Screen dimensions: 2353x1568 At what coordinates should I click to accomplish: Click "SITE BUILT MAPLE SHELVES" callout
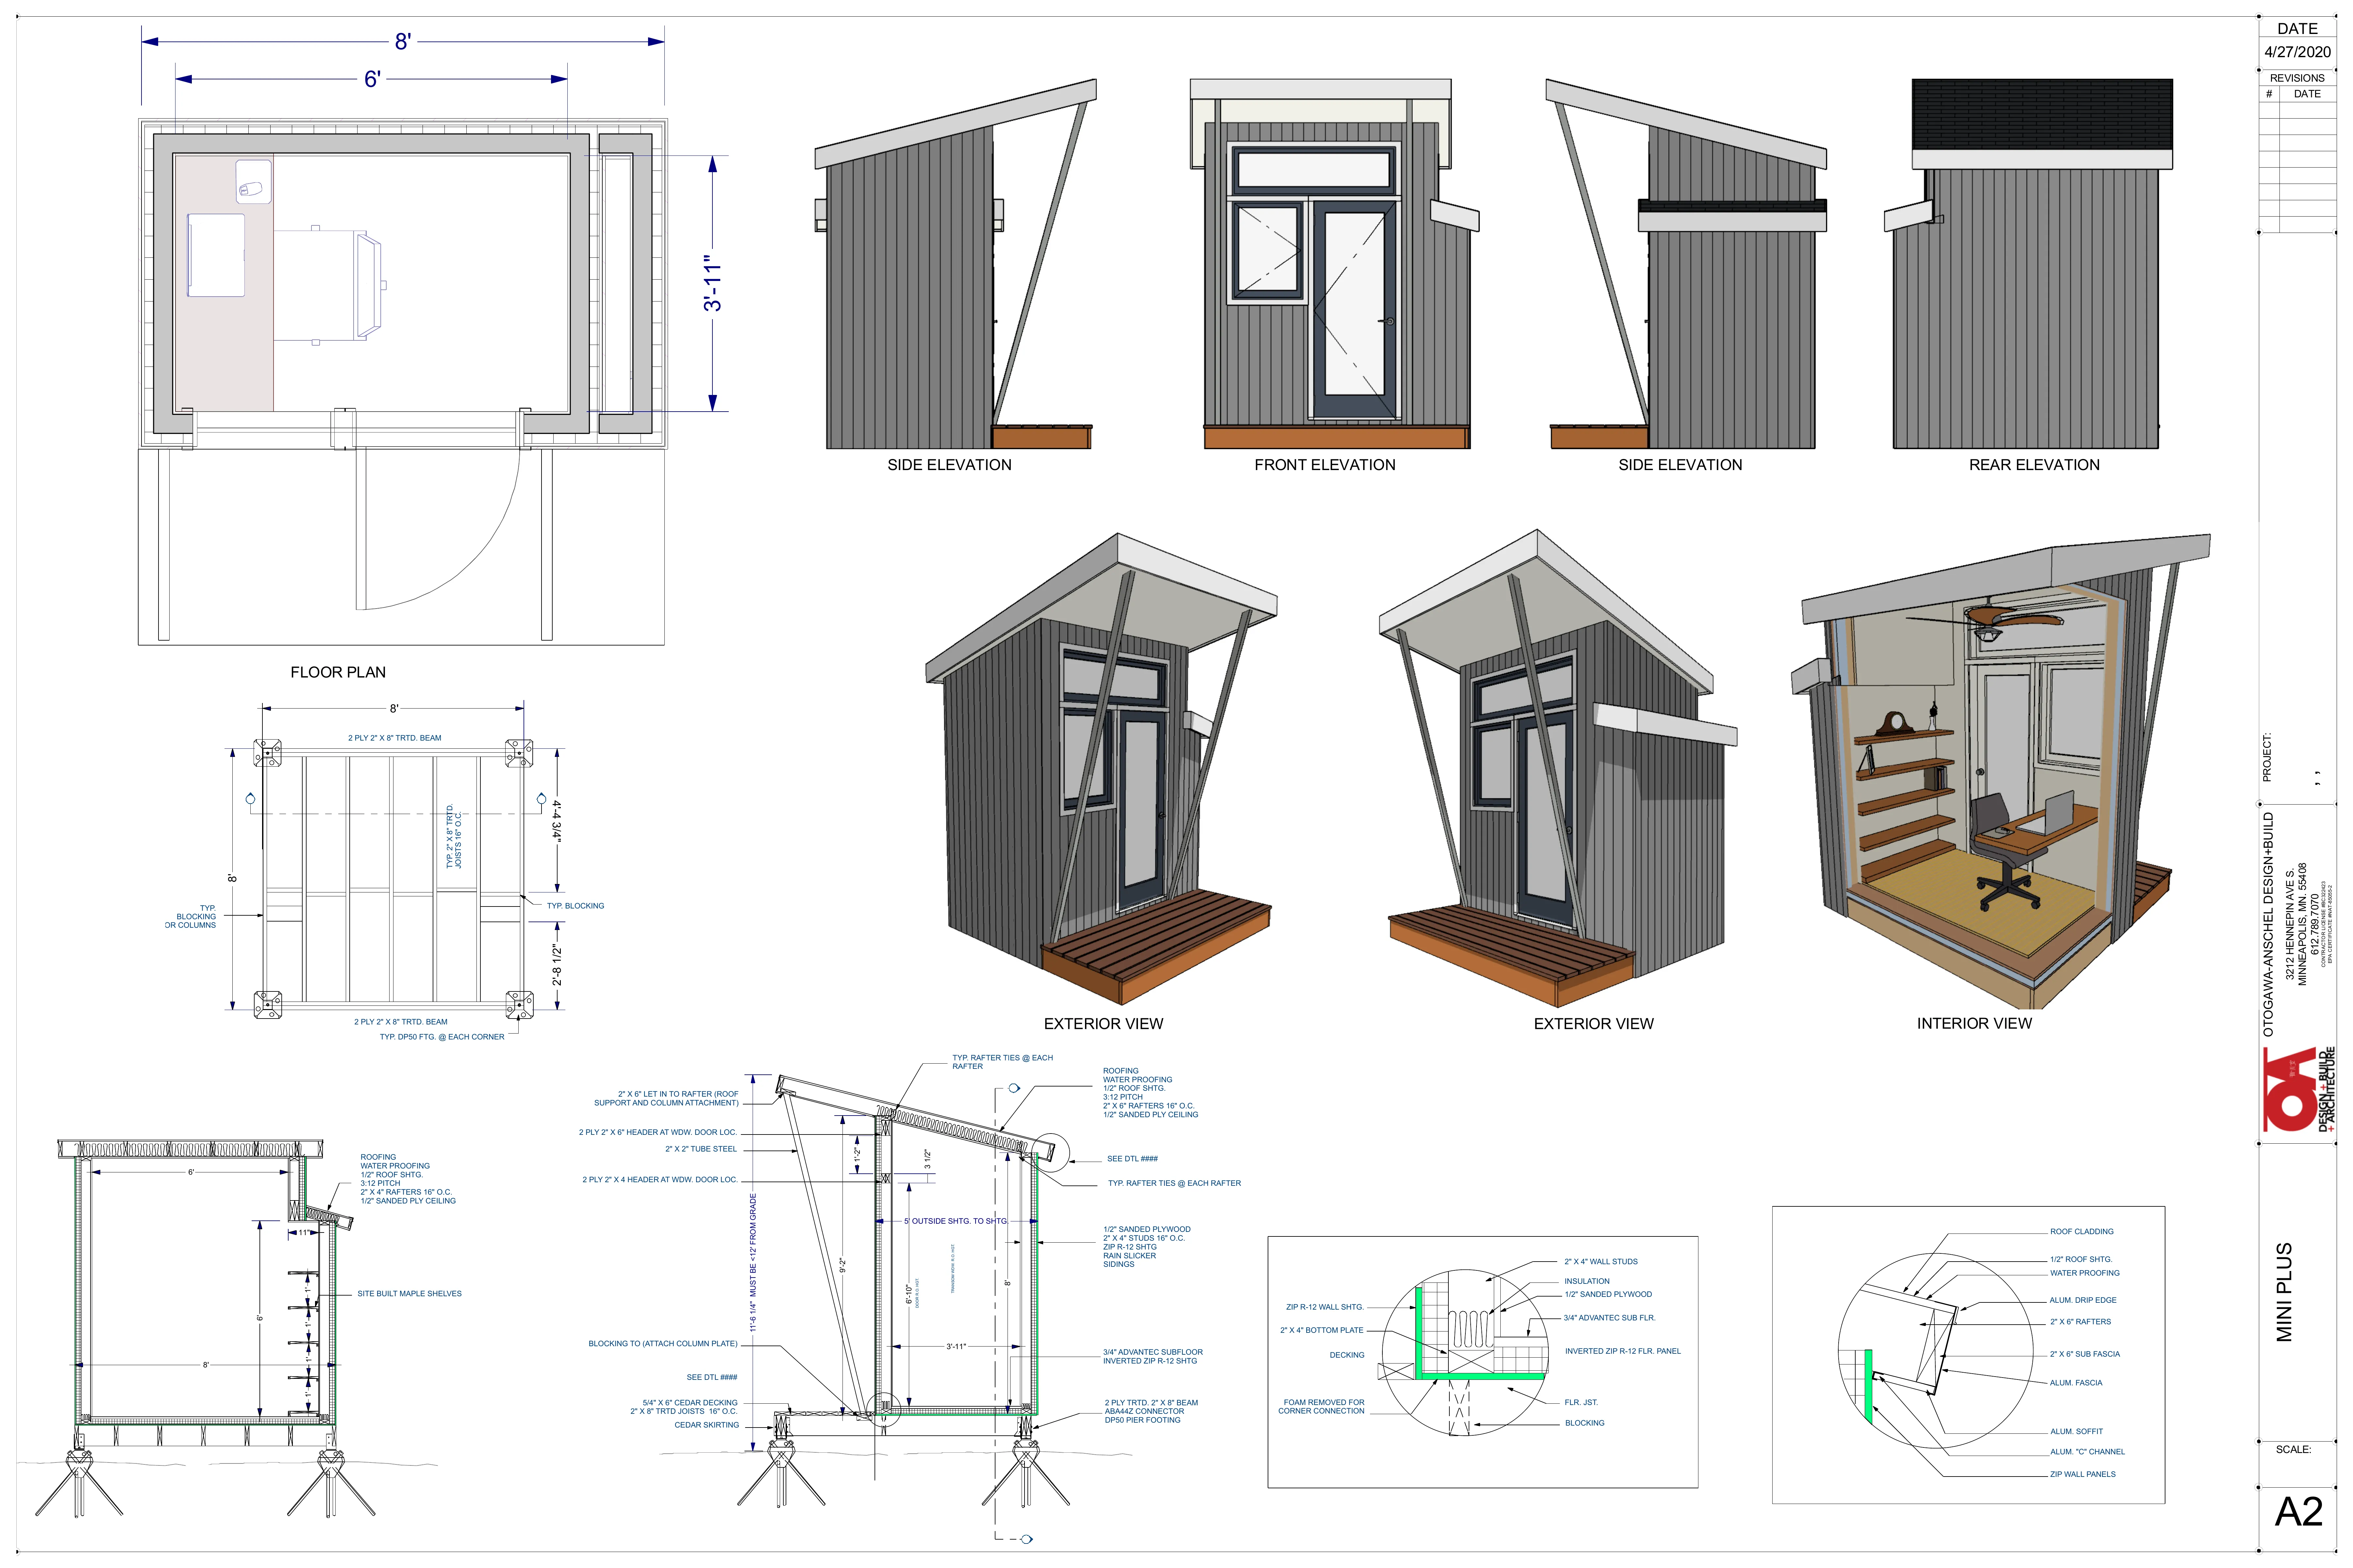(x=409, y=1294)
